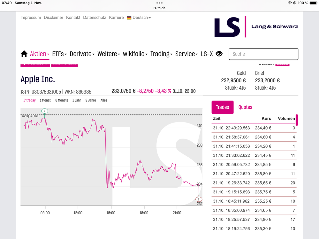This screenshot has height=239, width=319.
Task: Switch chart to 1 Monat range
Action: pos(45,100)
